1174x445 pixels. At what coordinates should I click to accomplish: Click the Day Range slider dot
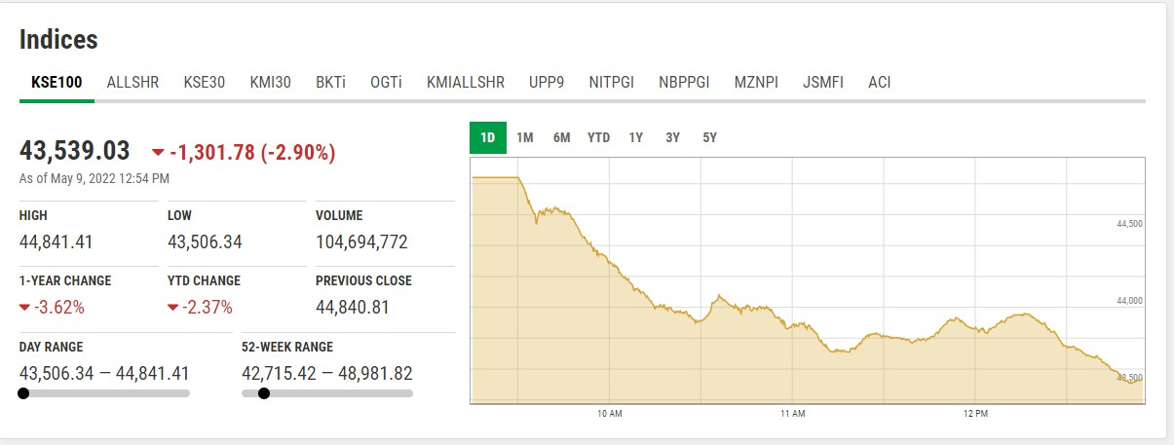tap(23, 393)
